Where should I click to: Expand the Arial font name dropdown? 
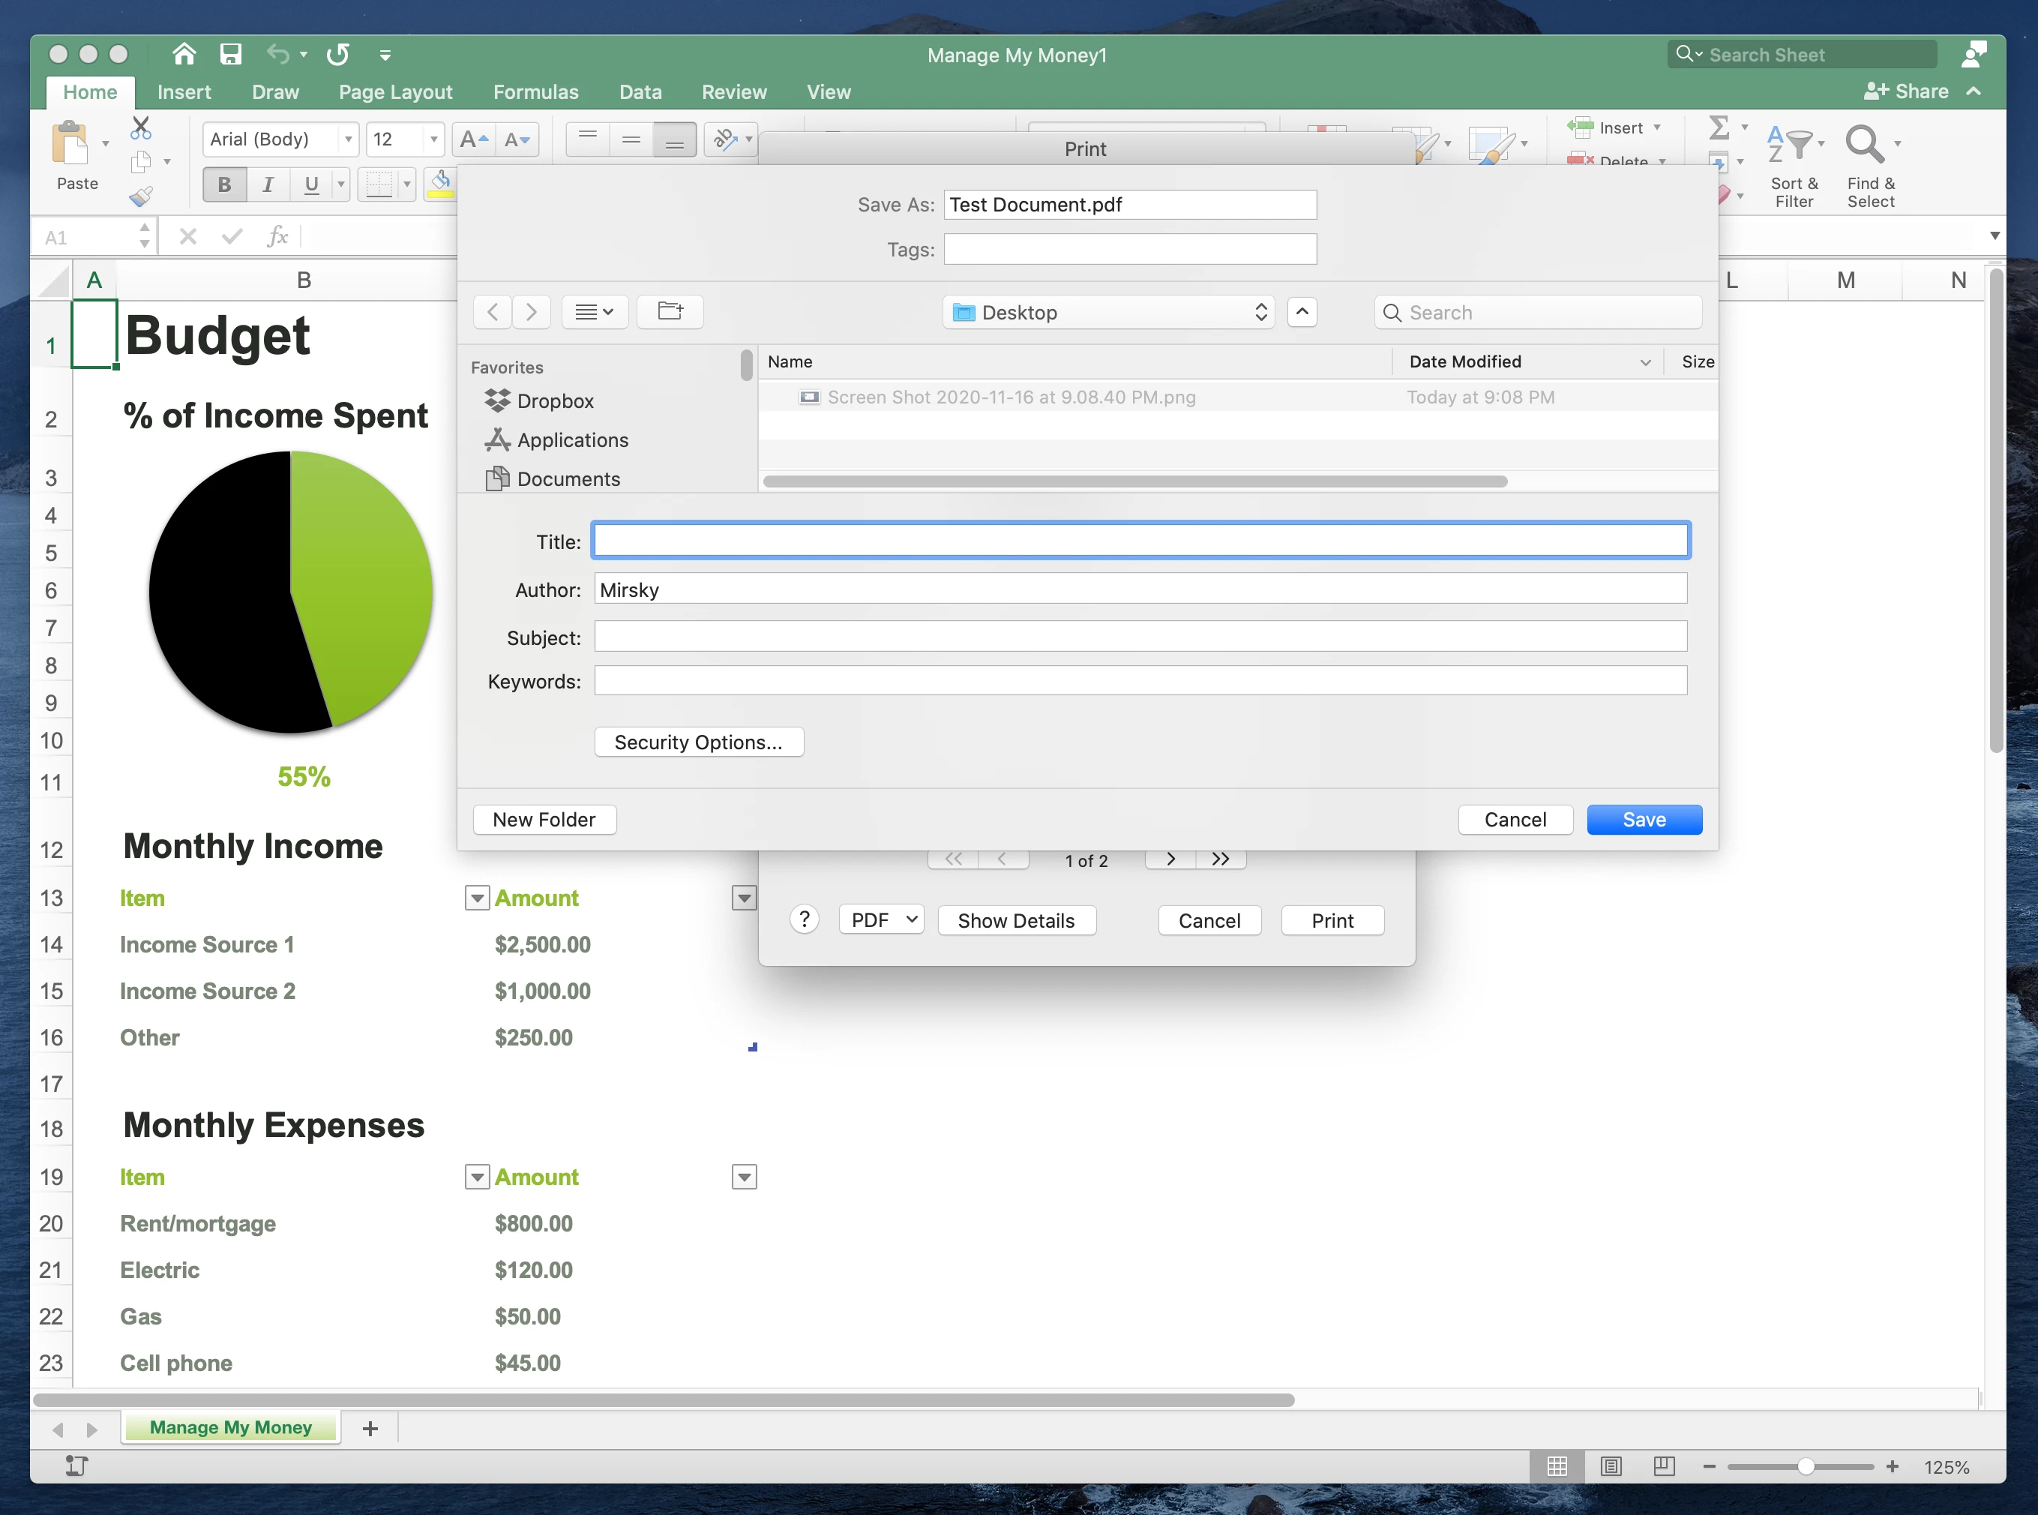click(x=349, y=139)
